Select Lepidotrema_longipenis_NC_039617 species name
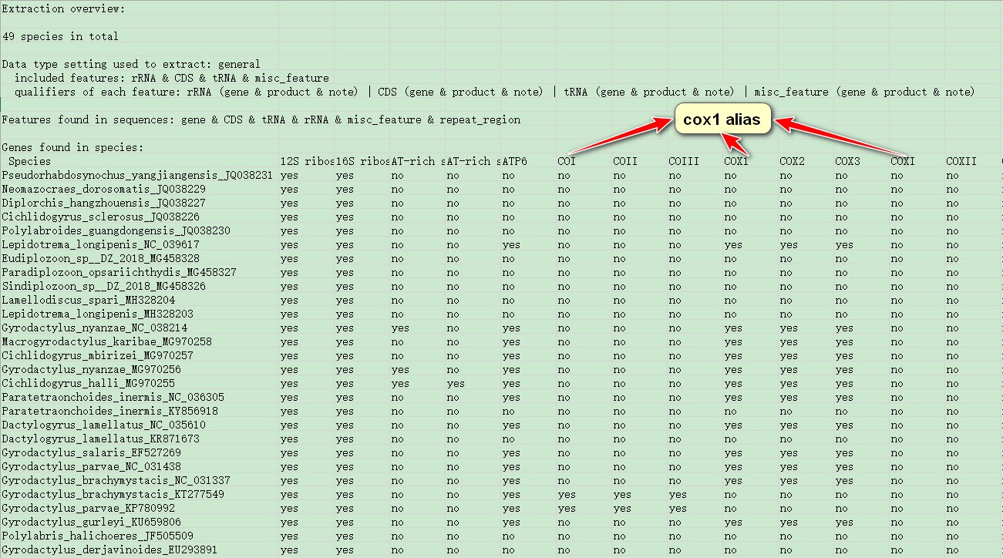Viewport: 1003px width, 558px height. coord(100,245)
